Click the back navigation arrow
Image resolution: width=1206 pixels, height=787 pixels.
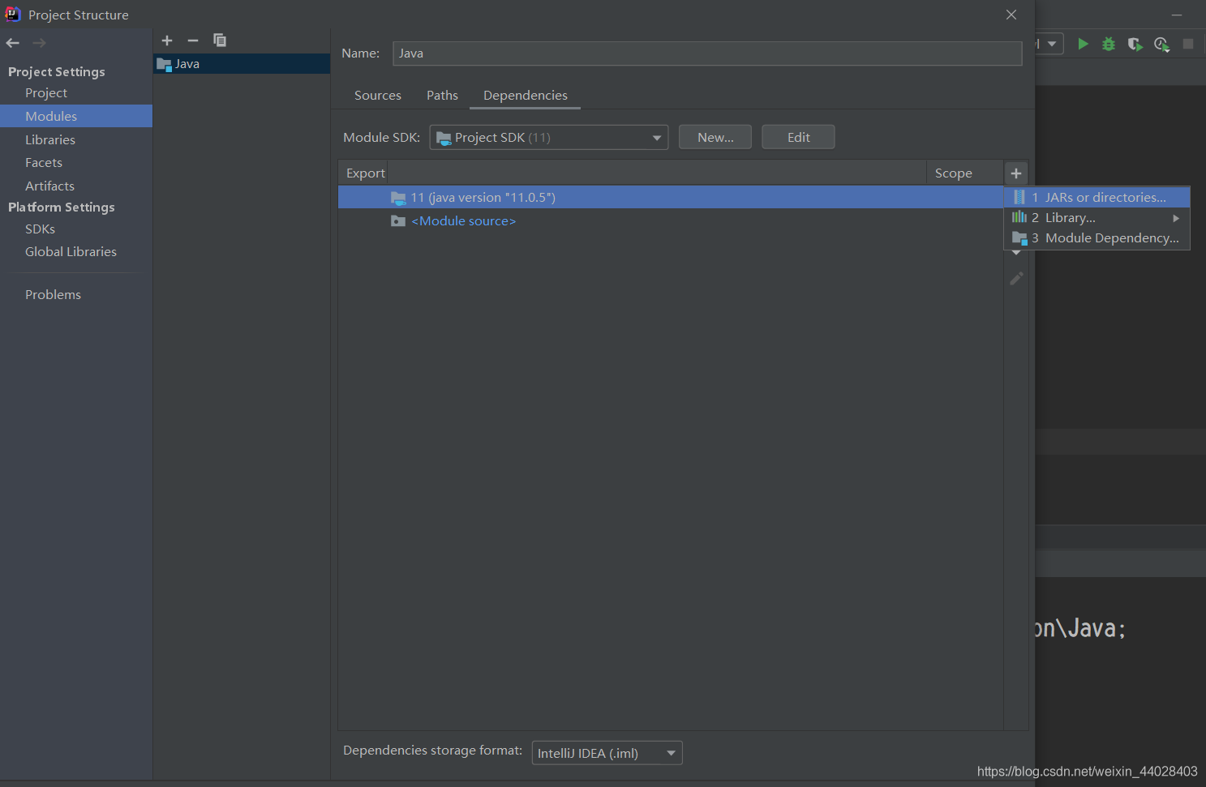[12, 43]
